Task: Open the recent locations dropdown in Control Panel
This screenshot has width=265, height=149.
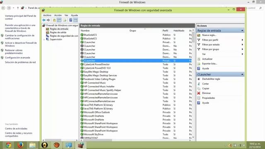Action: click(14, 8)
